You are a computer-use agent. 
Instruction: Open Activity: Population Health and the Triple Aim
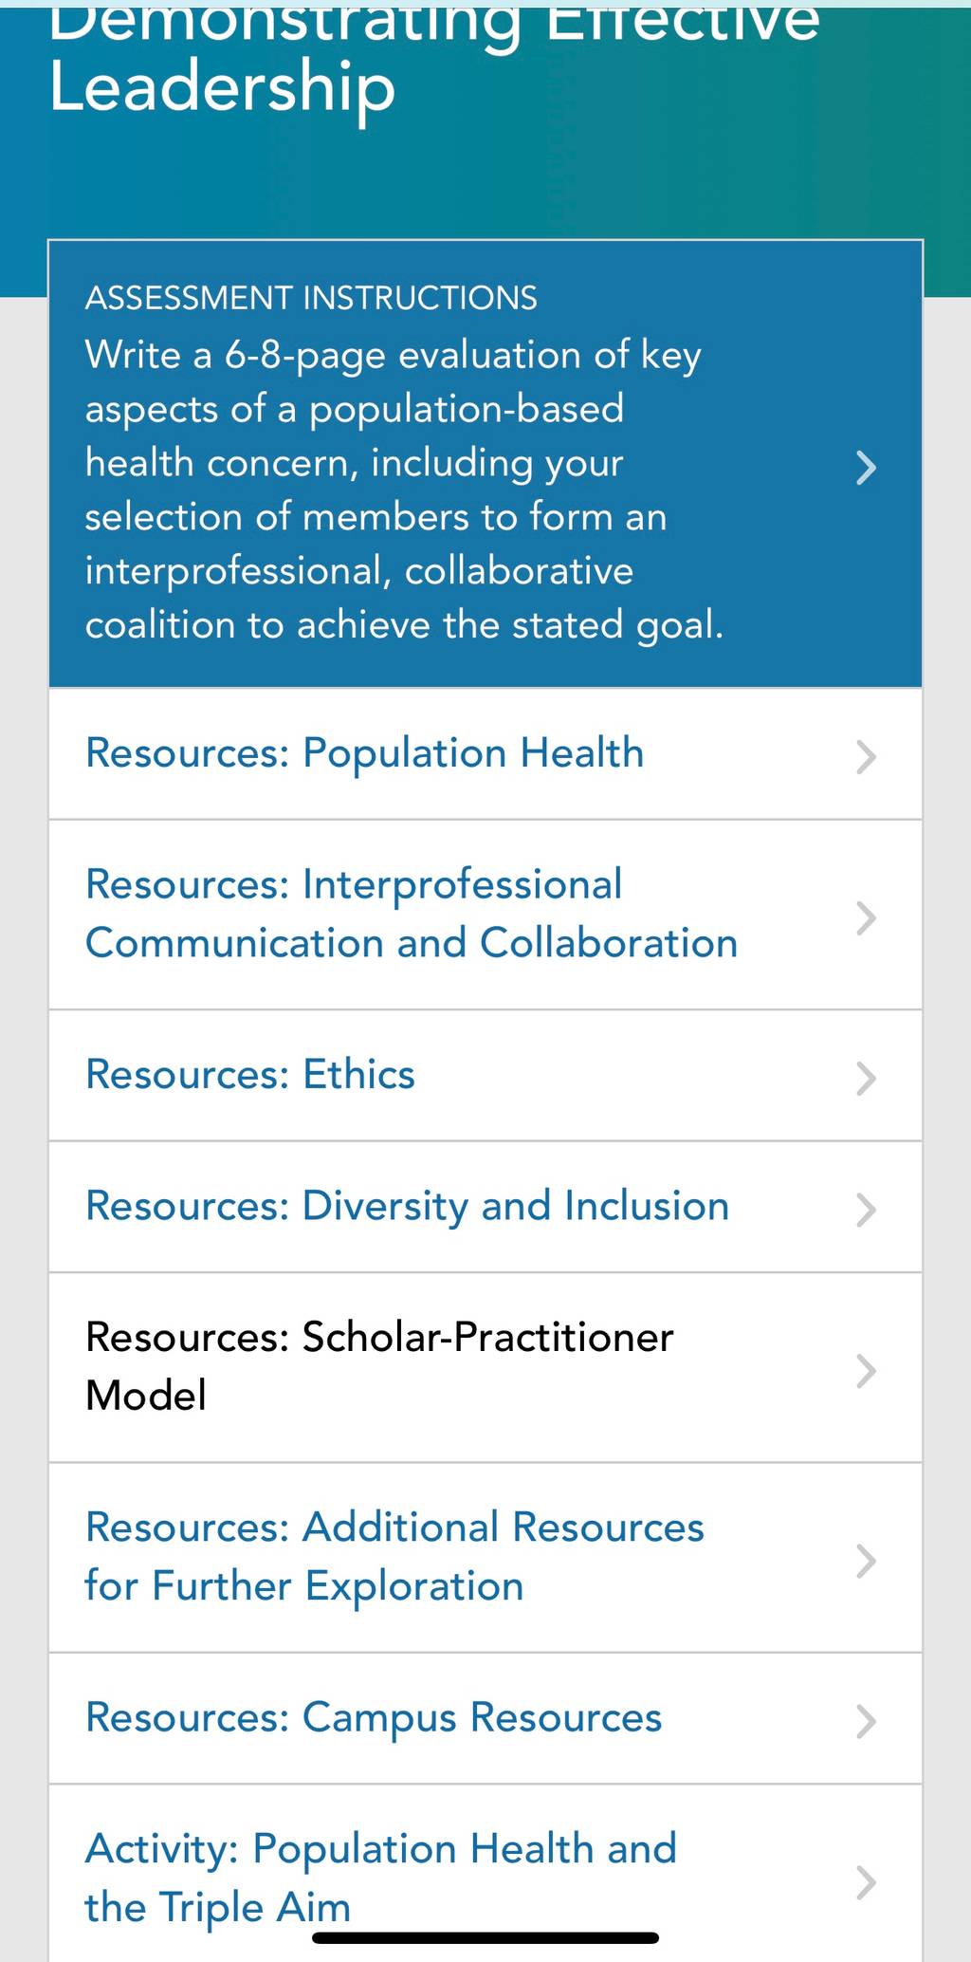[x=381, y=1879]
